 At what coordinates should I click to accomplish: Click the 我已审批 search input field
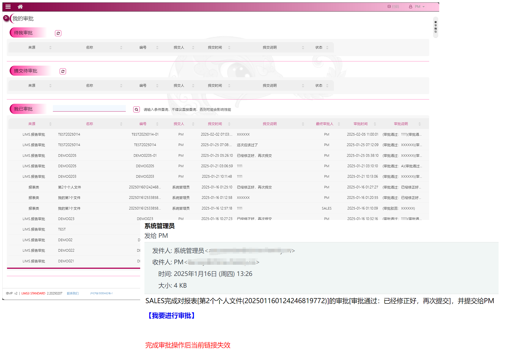point(89,108)
